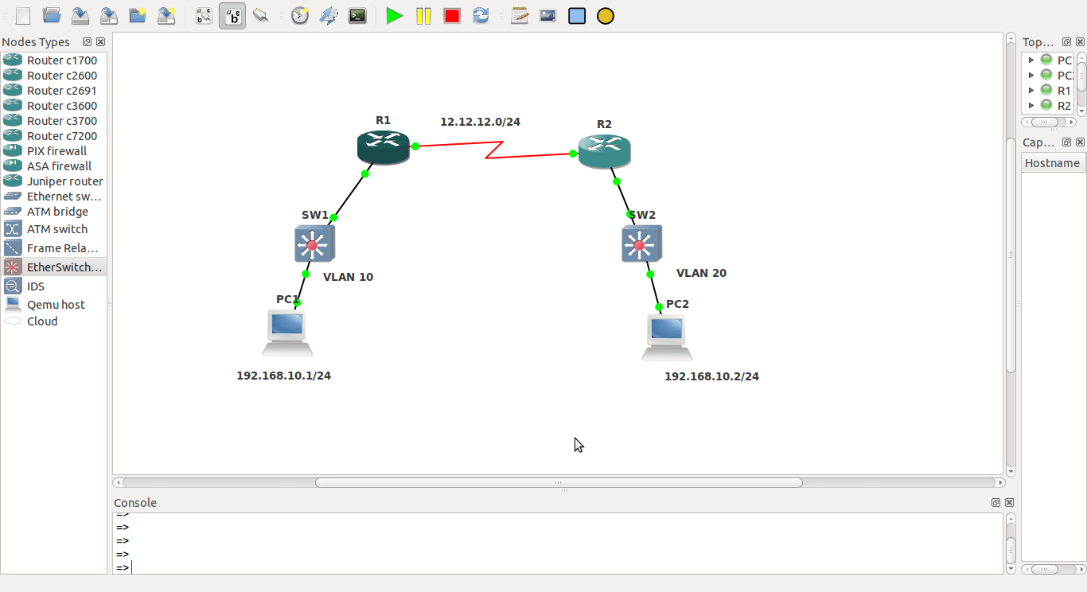
Task: Suspend all devices with yellow pause button
Action: click(423, 15)
